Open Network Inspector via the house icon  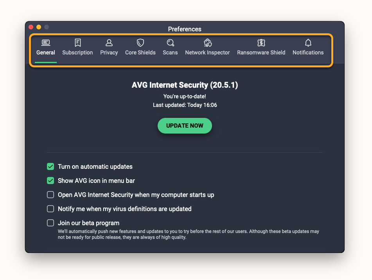(x=208, y=43)
